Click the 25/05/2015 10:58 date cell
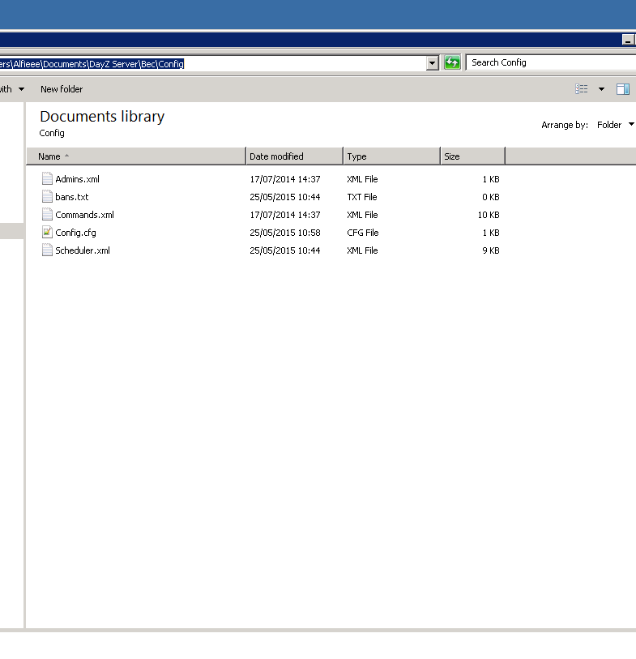 [x=285, y=233]
